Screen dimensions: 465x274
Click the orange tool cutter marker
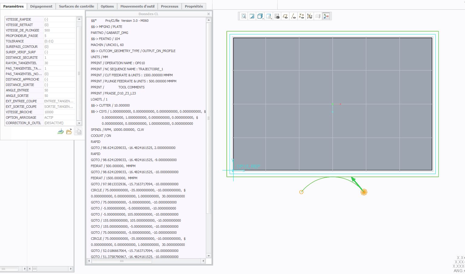click(364, 192)
